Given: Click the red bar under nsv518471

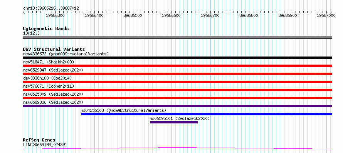Looking at the screenshot, I should tap(177, 66).
